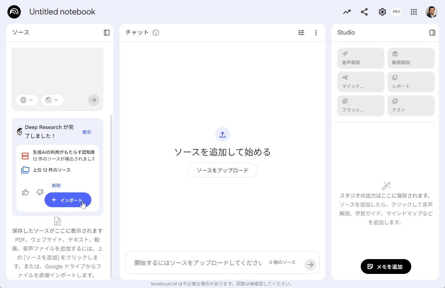Open the analytics trend icon

coord(347,12)
